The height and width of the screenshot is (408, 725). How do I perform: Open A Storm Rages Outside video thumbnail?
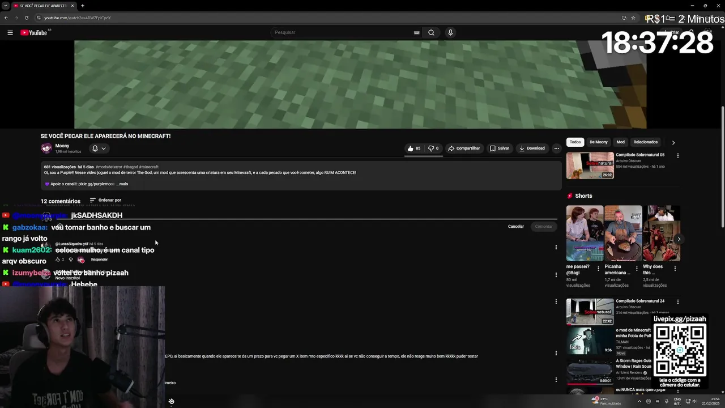tap(590, 371)
